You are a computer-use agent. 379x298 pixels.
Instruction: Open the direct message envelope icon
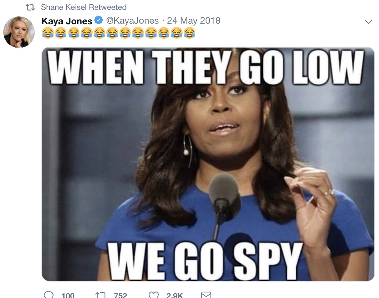[206, 295]
